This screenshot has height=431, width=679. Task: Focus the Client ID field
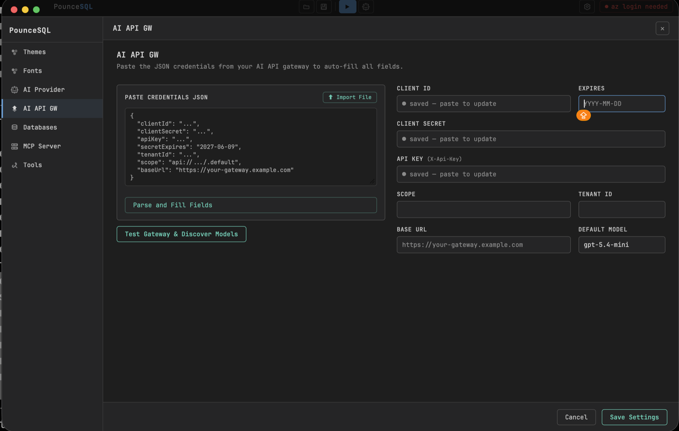pyautogui.click(x=483, y=104)
